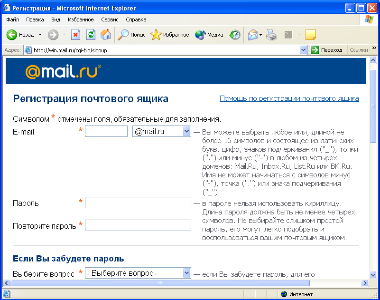This screenshot has height=300, width=380.
Task: Open the Выберите вопрос dropdown
Action: pyautogui.click(x=138, y=273)
